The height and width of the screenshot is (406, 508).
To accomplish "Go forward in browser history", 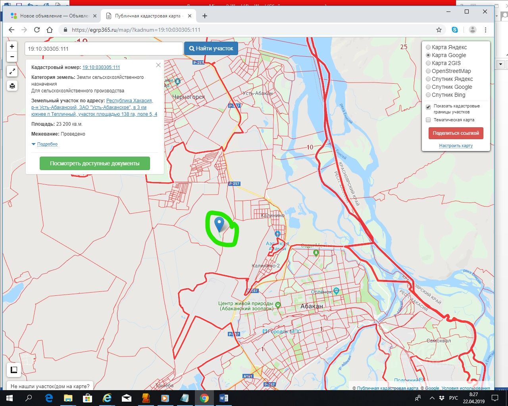I will pyautogui.click(x=24, y=30).
